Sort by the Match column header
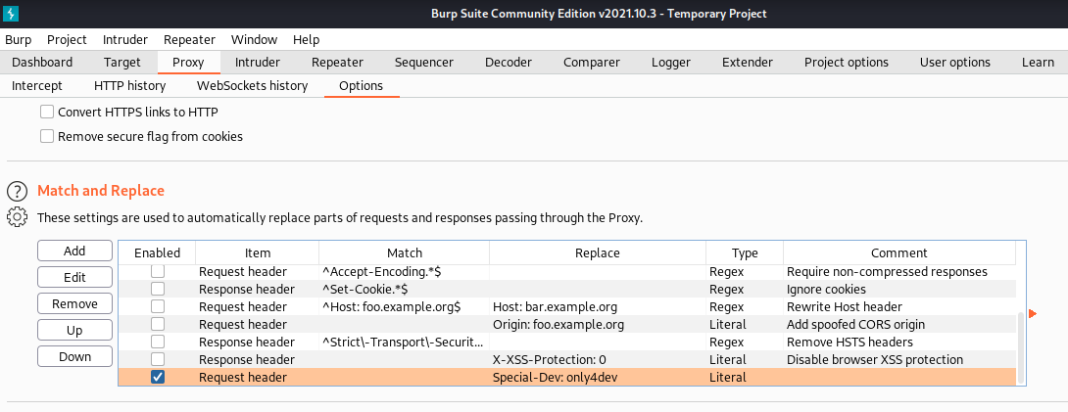 pos(404,252)
